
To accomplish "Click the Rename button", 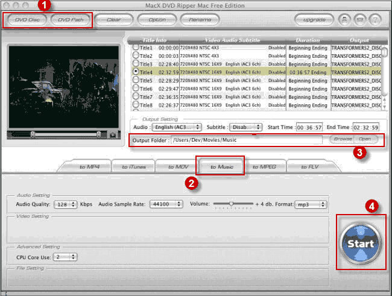I will point(200,20).
